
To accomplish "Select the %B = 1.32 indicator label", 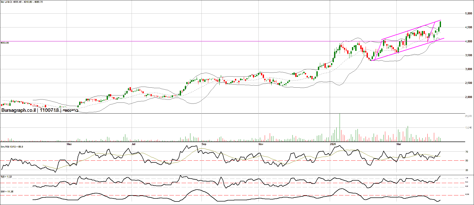I will click(6, 177).
